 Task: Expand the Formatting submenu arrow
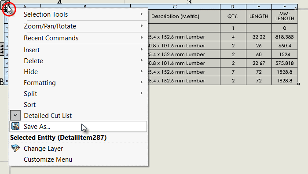(141, 82)
